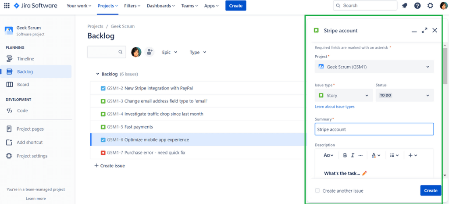Click Create issue below the backlog
This screenshot has width=449, height=204.
pos(110,165)
